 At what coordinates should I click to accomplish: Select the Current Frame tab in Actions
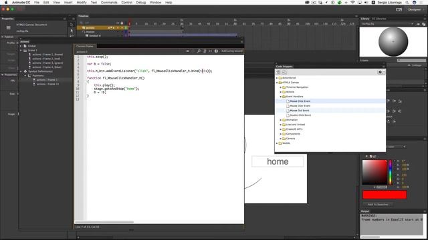click(85, 46)
